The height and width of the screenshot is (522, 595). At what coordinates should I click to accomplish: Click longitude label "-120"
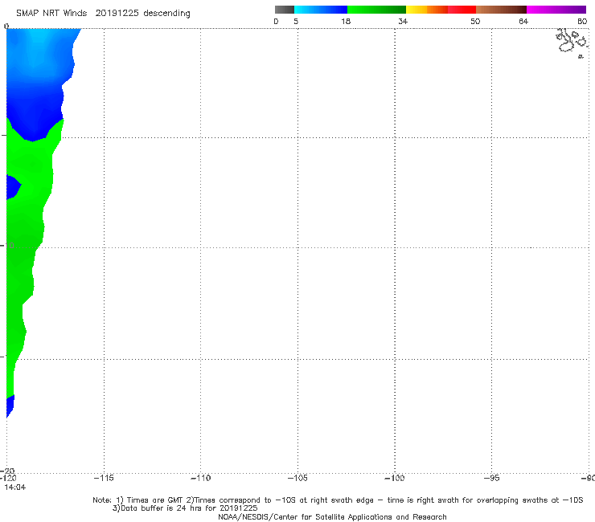pos(8,478)
